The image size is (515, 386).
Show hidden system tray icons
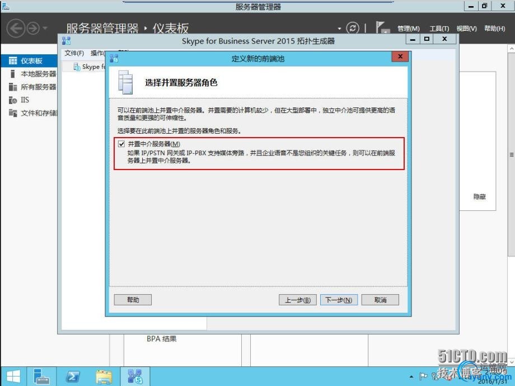(x=411, y=377)
